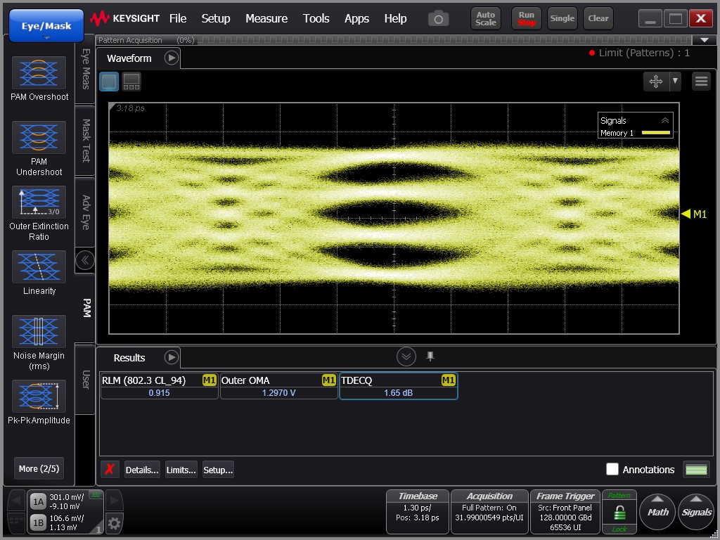Open channel settings gear icon
Image resolution: width=720 pixels, height=540 pixels.
(114, 523)
